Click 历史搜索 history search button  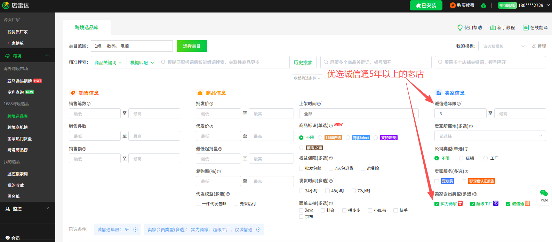pos(303,62)
